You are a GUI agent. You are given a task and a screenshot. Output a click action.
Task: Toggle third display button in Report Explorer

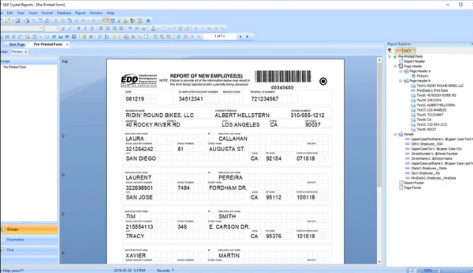(412, 51)
